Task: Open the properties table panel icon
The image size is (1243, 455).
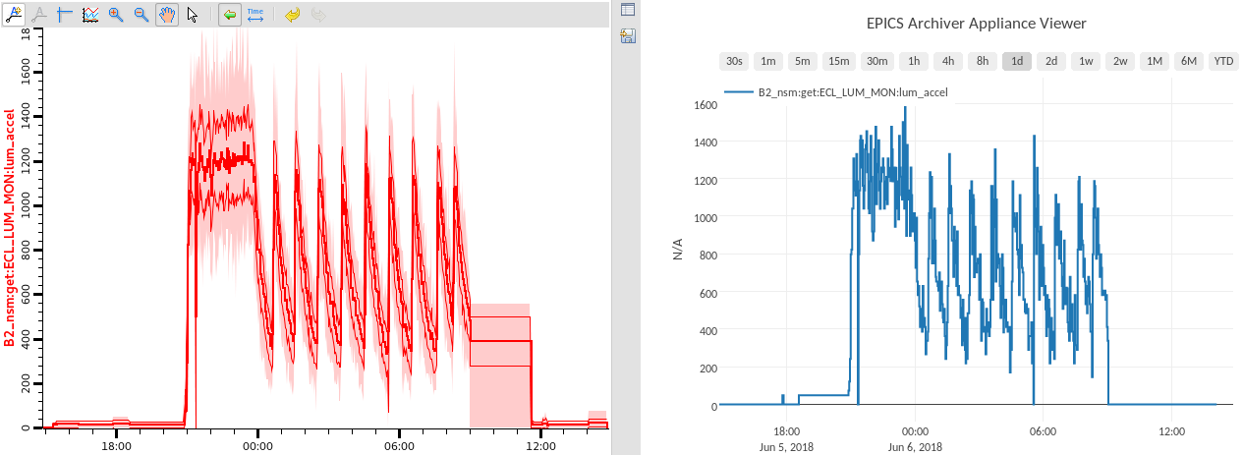Action: click(x=628, y=11)
